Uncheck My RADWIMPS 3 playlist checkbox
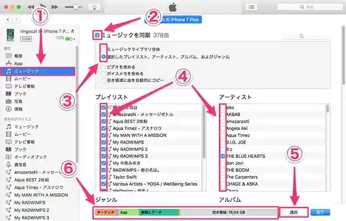 click(x=103, y=156)
